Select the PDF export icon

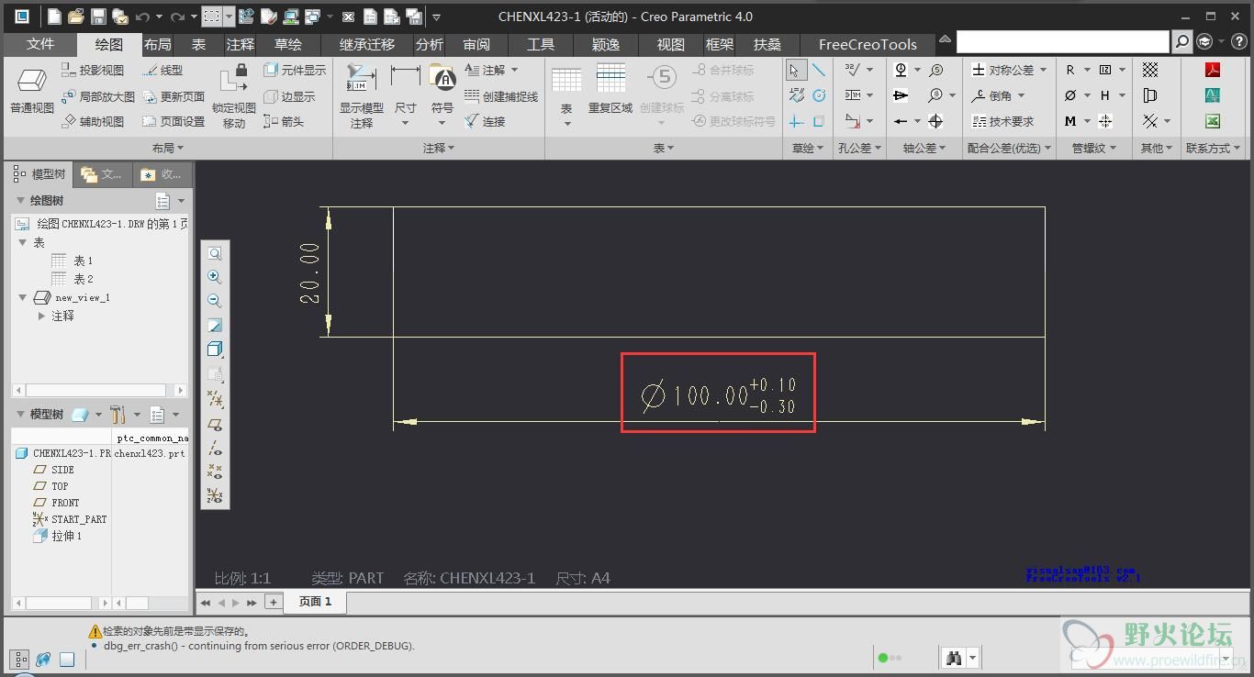(x=1213, y=70)
